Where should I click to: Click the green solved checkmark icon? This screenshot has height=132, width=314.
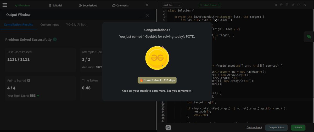(55, 40)
